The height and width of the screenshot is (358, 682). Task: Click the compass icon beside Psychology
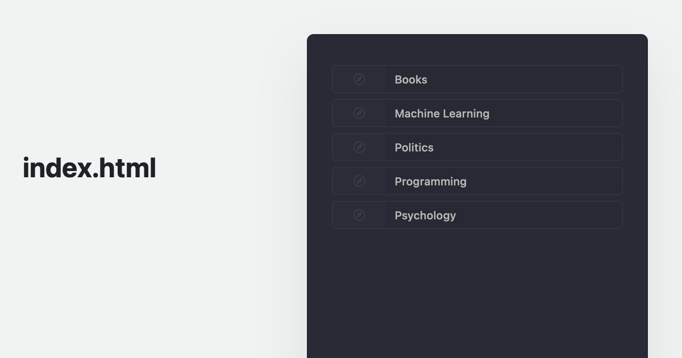click(359, 215)
